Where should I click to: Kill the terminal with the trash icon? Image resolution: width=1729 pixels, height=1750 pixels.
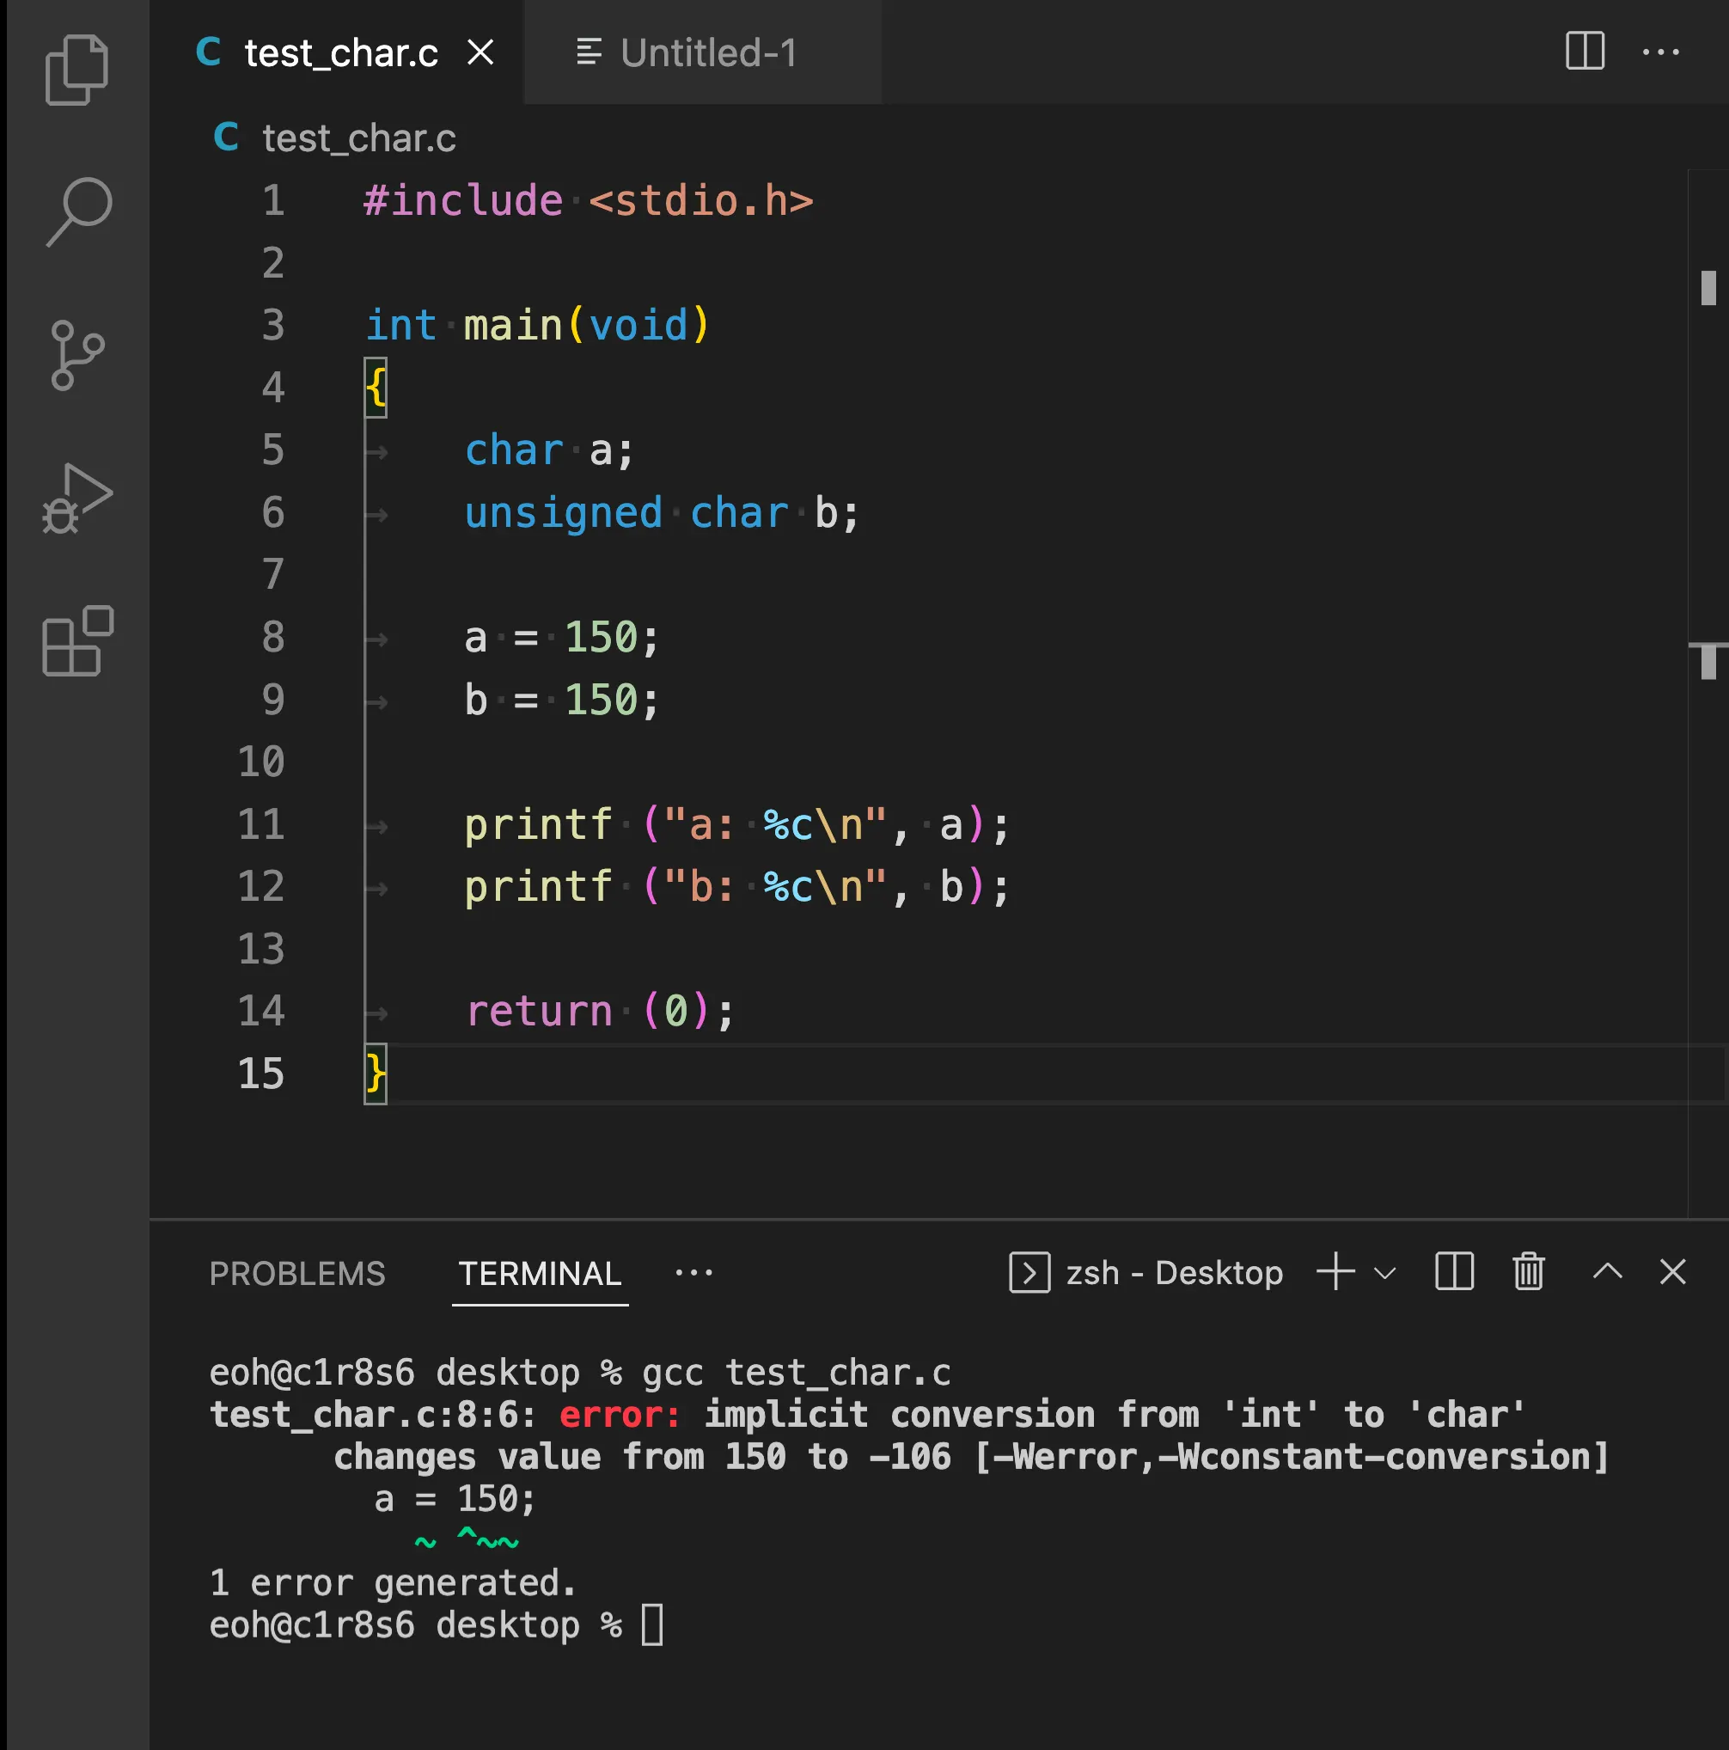pos(1528,1272)
